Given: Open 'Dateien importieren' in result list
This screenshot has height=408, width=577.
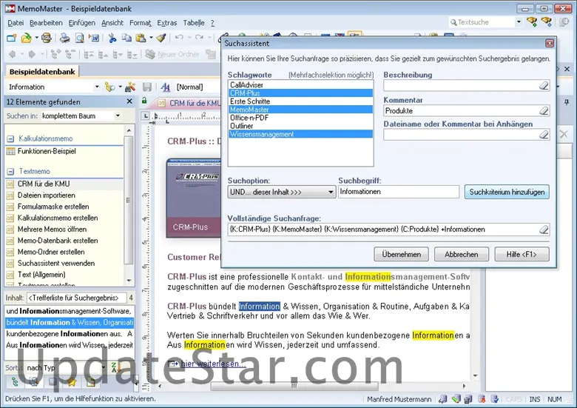Looking at the screenshot, I should point(46,195).
